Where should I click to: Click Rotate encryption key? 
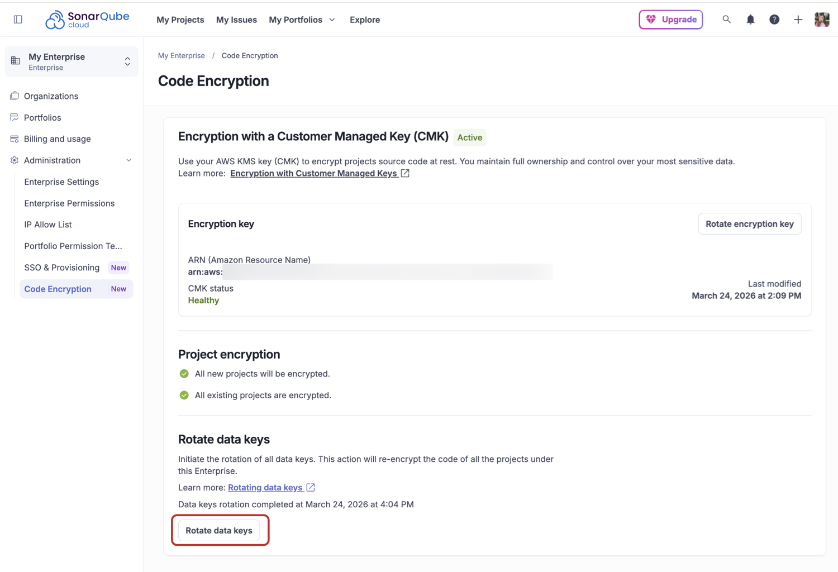(x=750, y=224)
